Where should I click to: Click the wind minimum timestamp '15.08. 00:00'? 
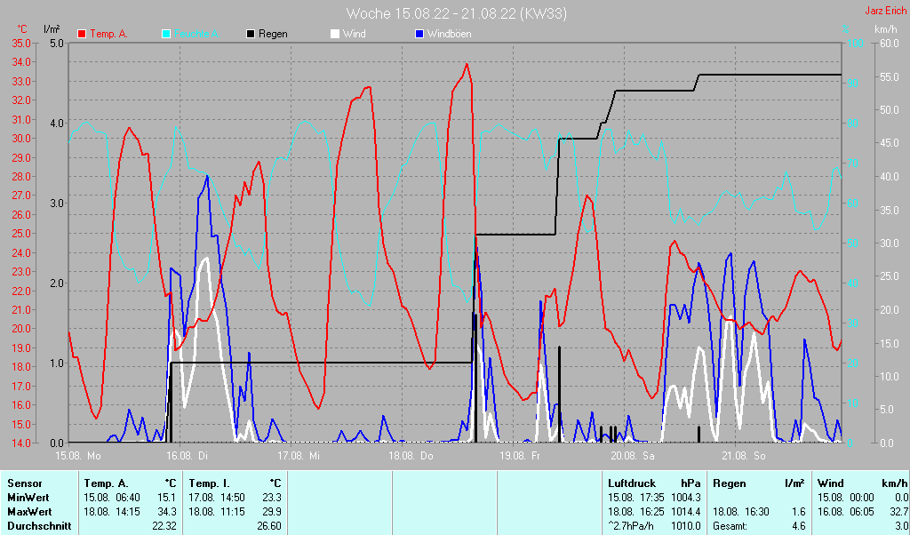(846, 498)
